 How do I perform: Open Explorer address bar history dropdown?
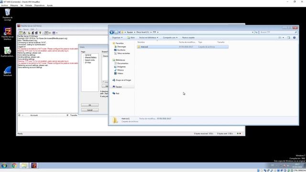point(252,32)
